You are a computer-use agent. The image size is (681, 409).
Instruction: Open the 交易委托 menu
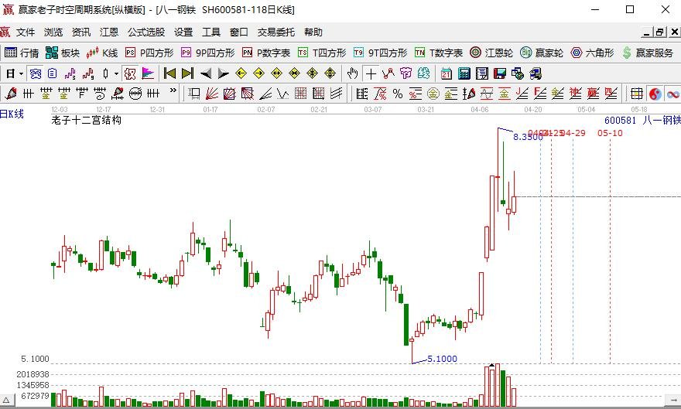[275, 32]
